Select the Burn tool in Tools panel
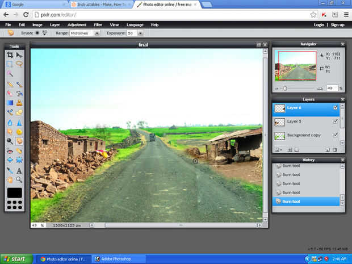The width and height of the screenshot is (352, 264). (x=19, y=141)
